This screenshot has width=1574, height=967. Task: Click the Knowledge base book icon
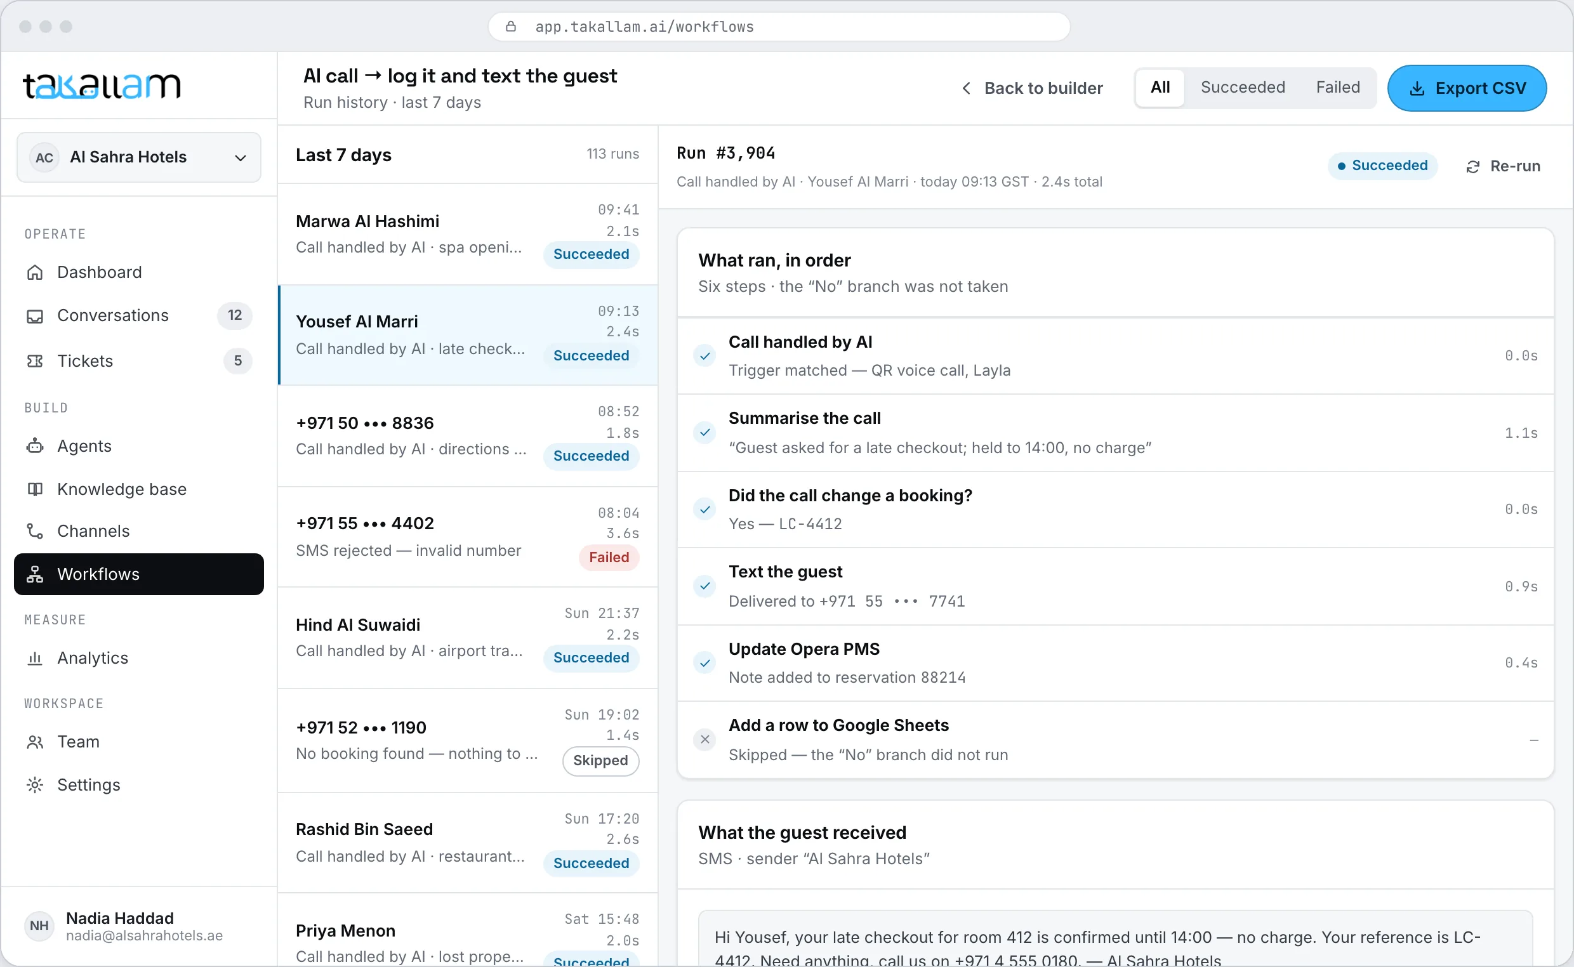tap(35, 489)
